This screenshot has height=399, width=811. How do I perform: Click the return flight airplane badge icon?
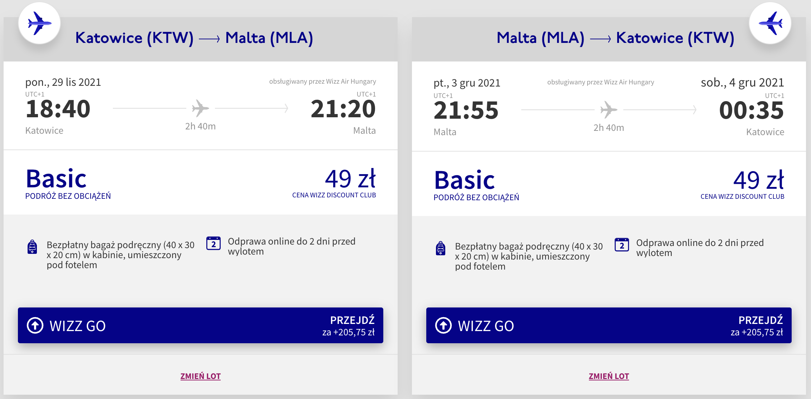pos(770,23)
